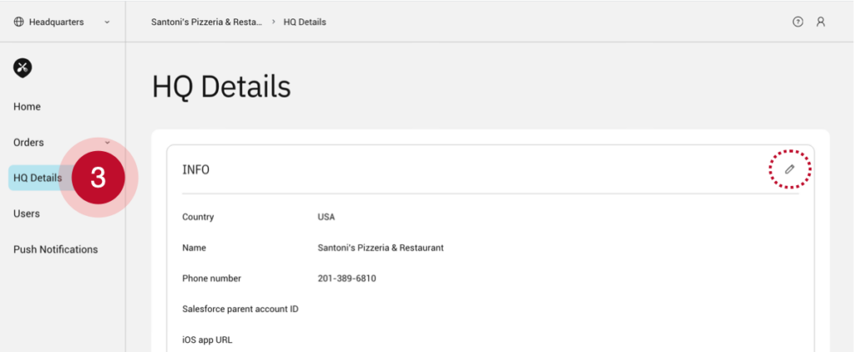Open the help question mark icon
855x352 pixels.
point(798,22)
